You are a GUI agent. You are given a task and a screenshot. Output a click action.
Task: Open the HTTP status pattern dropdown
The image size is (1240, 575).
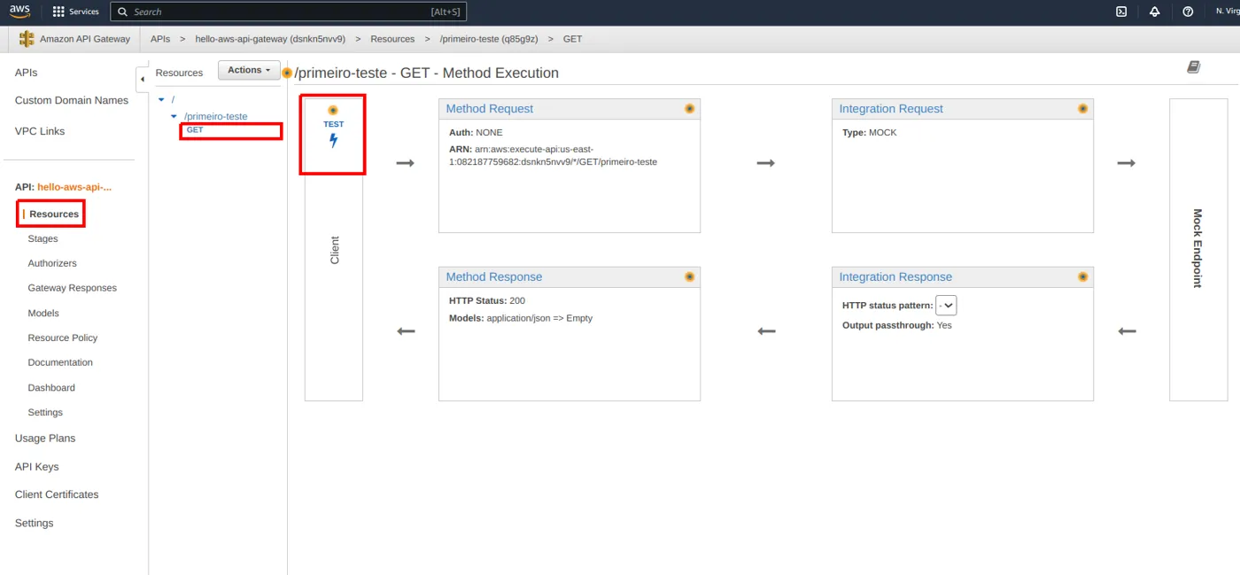946,306
